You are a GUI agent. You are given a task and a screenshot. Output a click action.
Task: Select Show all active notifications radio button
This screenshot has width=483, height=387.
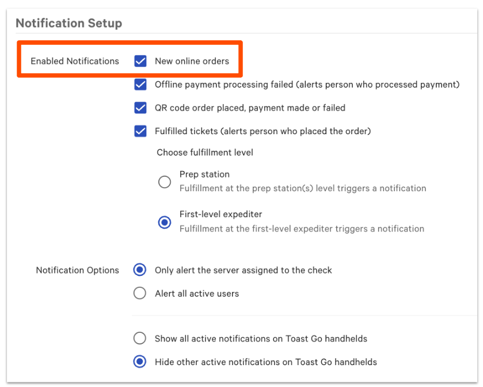click(140, 338)
